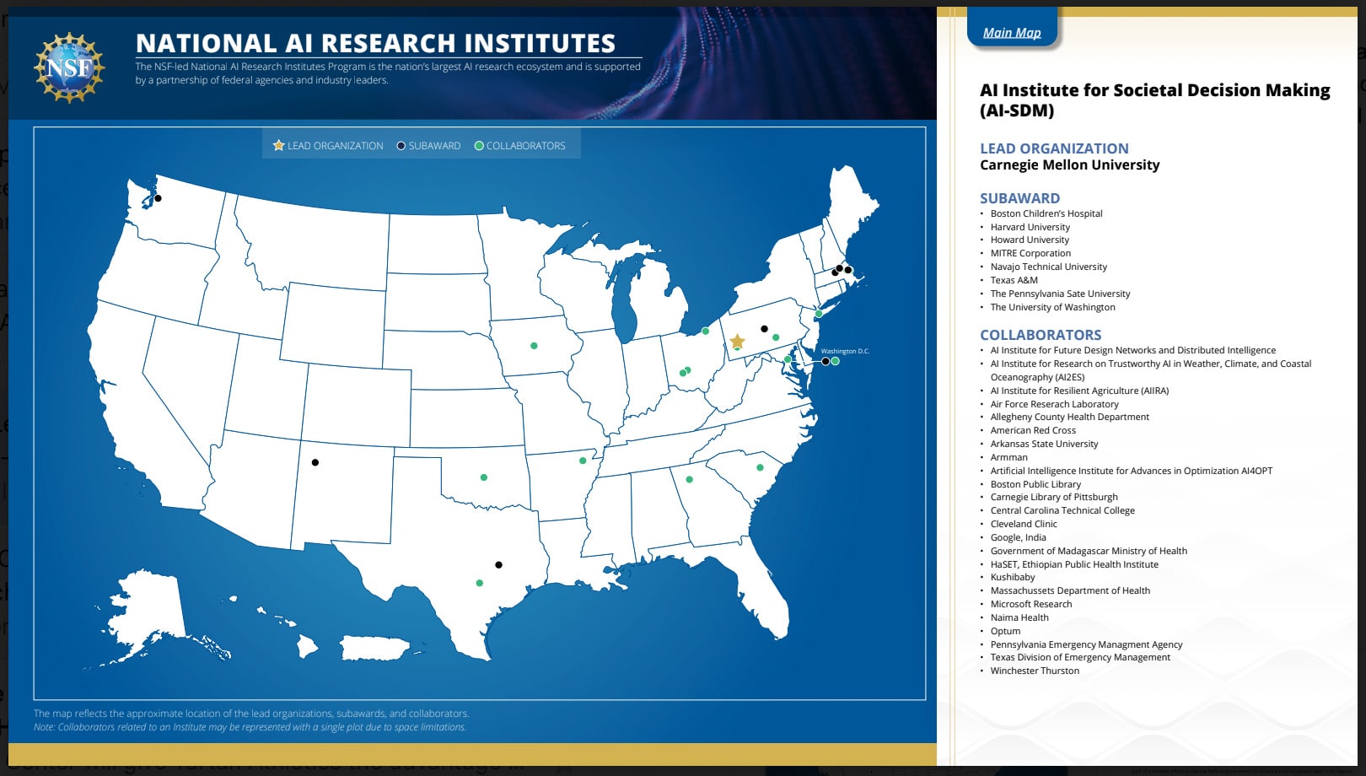Click the green dot near New York City
1366x776 pixels.
pyautogui.click(x=818, y=314)
